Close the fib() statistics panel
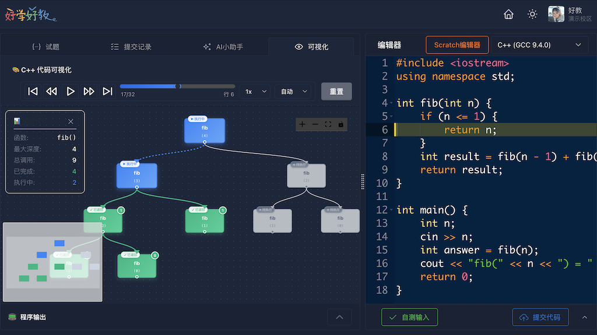Image resolution: width=597 pixels, height=335 pixels. (x=71, y=122)
